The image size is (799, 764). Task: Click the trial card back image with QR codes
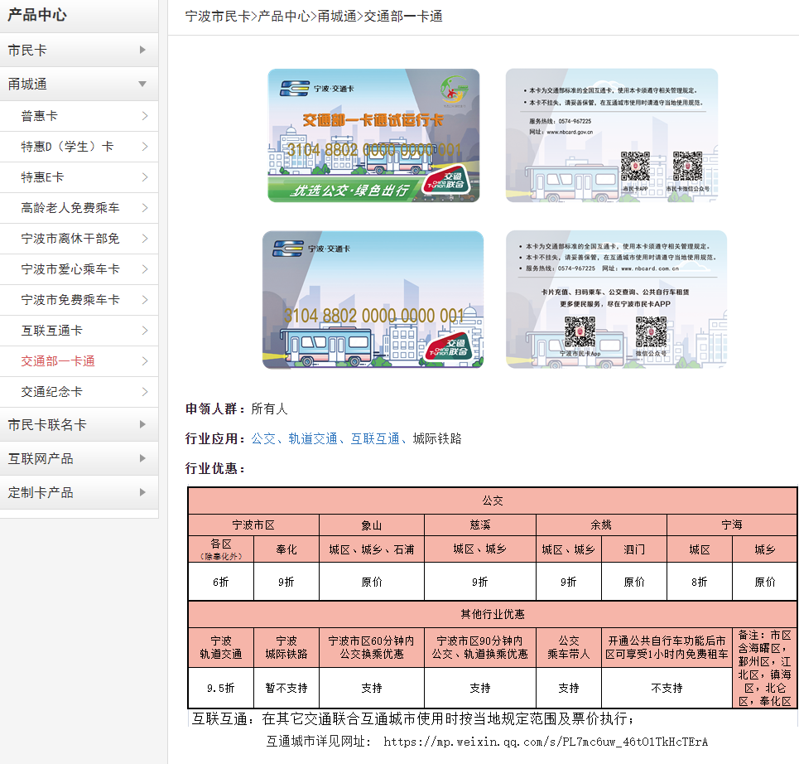pyautogui.click(x=612, y=136)
